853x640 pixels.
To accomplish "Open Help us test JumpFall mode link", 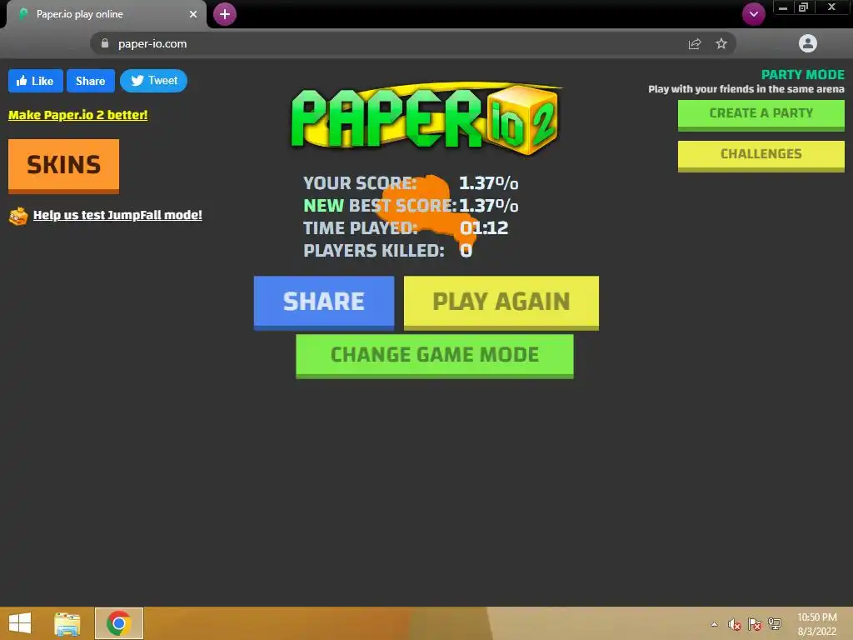I will point(117,215).
